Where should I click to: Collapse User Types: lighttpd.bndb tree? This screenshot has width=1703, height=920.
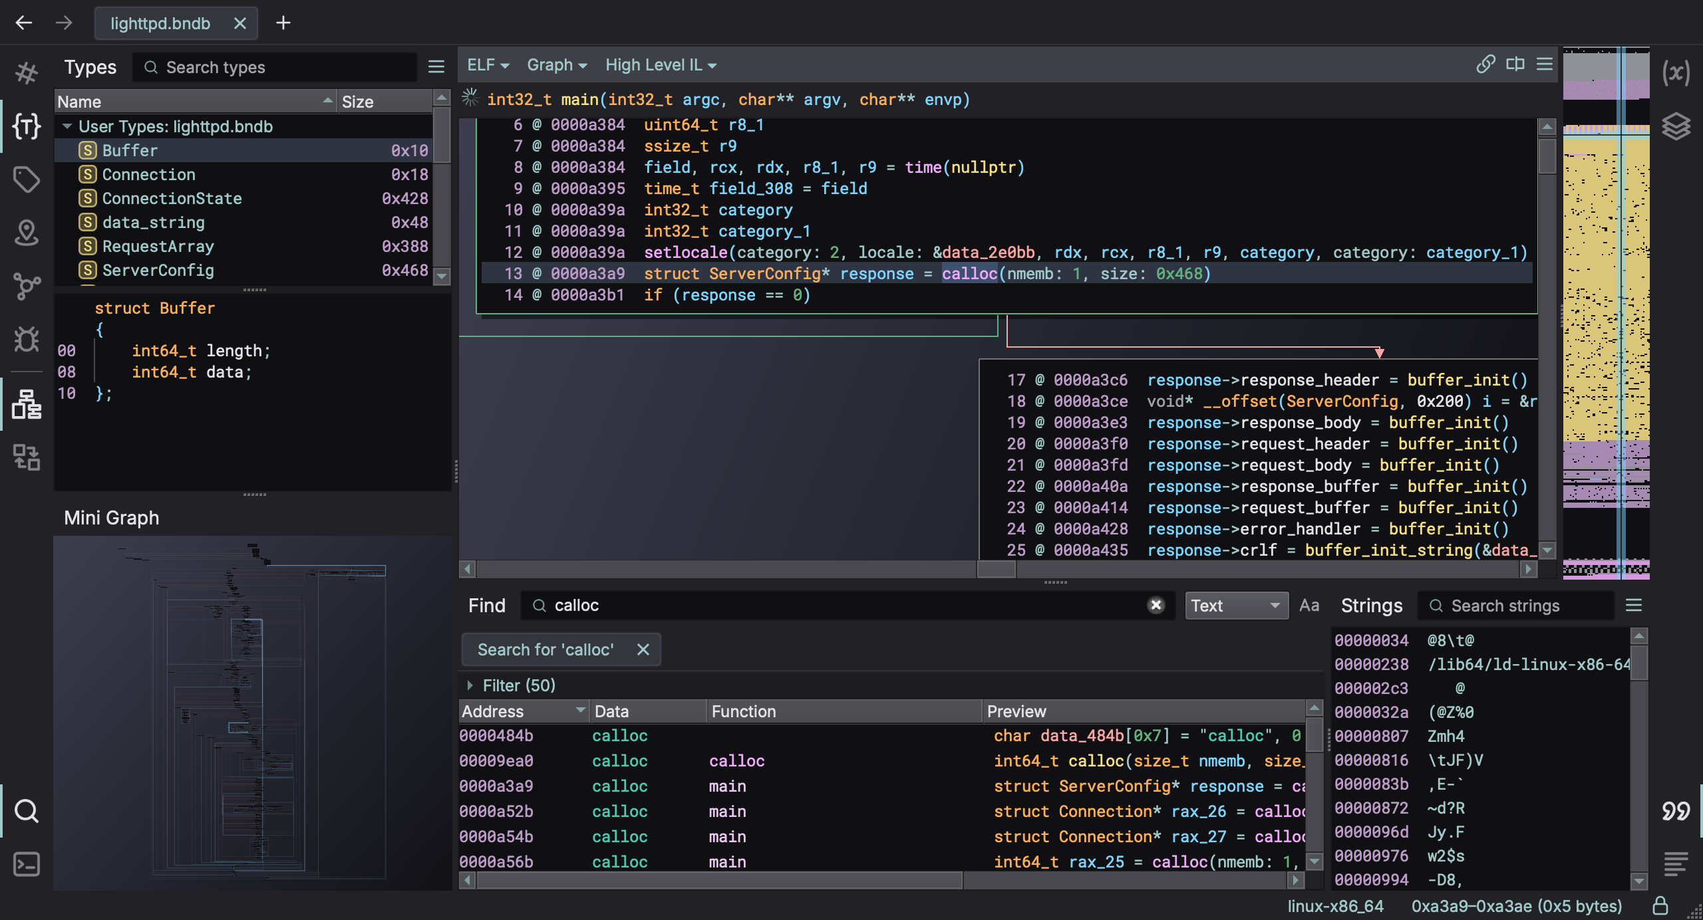tap(67, 126)
